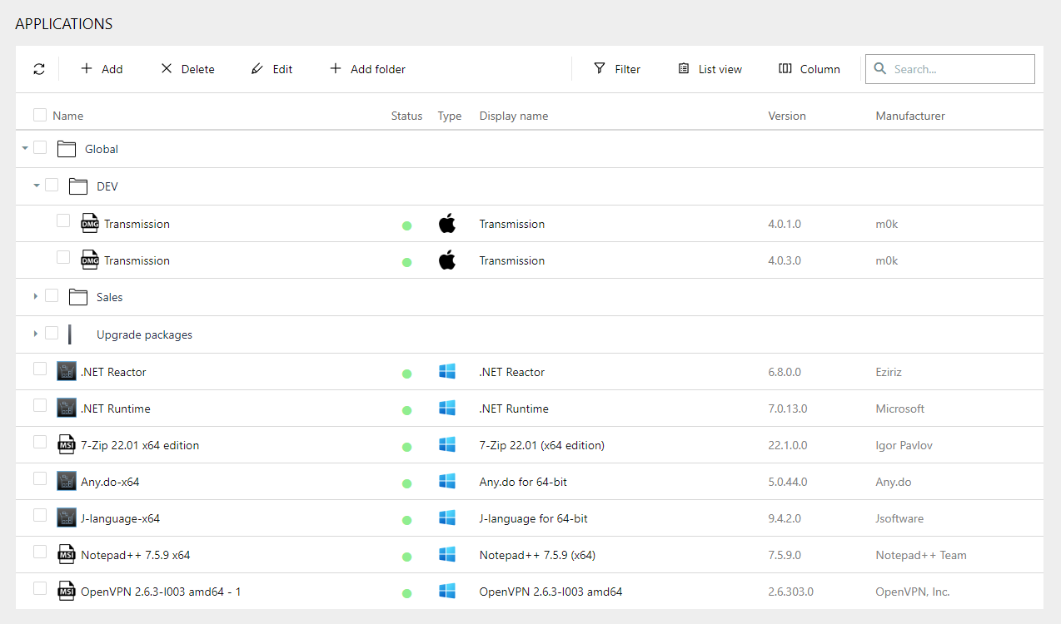
Task: Click the Windows icon in the .NET Reactor row
Action: 447,372
